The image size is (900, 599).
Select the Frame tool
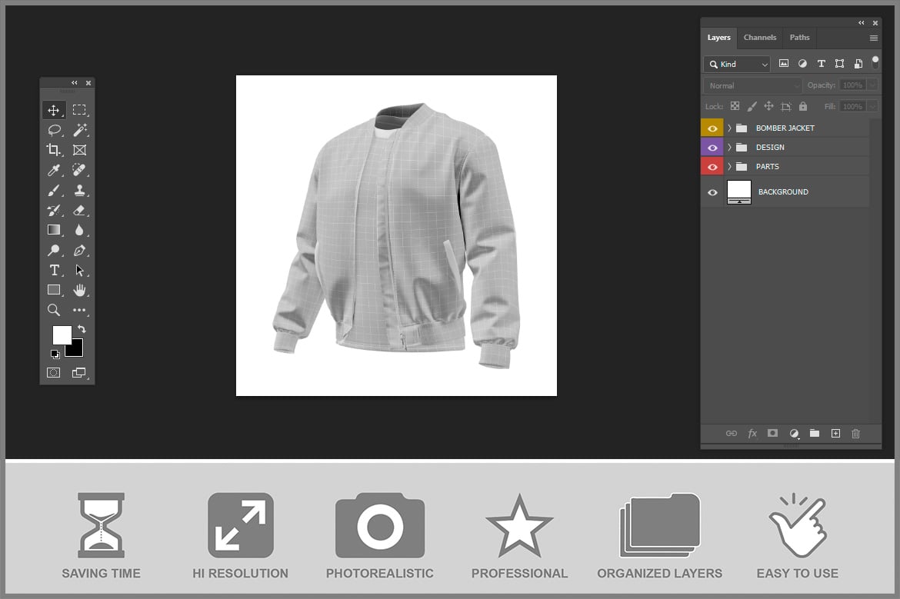pyautogui.click(x=79, y=150)
